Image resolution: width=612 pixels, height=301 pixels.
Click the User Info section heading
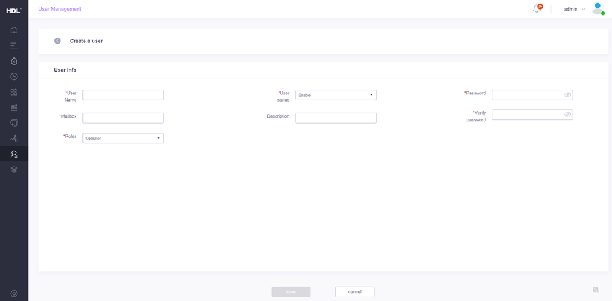pos(65,70)
